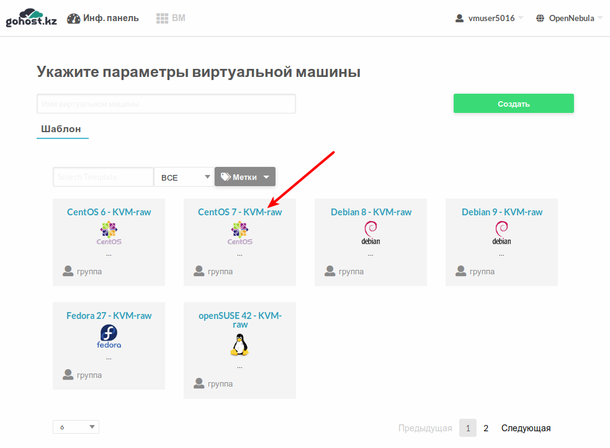
Task: Open the ВСЕ filter dropdown
Action: pyautogui.click(x=184, y=177)
